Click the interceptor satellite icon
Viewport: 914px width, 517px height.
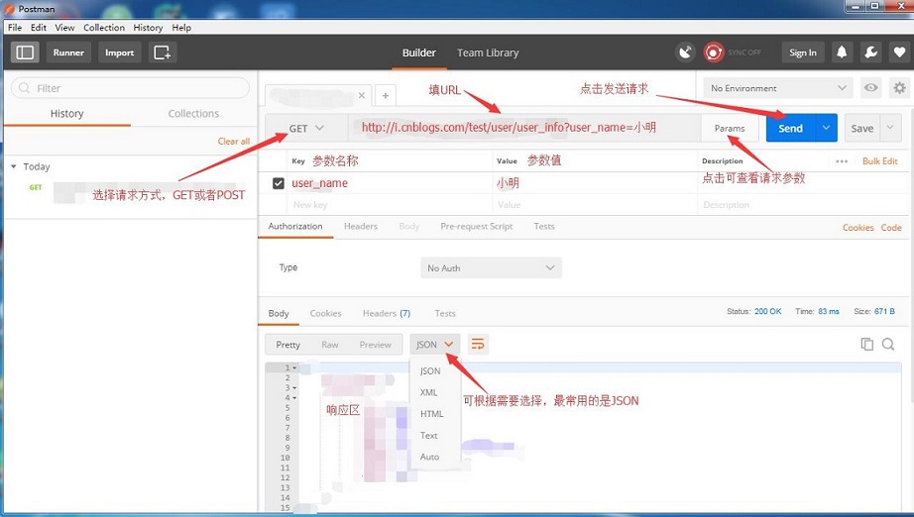[686, 52]
